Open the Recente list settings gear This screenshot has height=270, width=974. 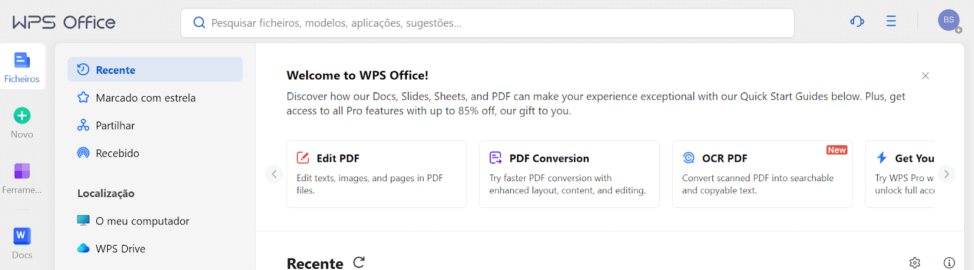tap(915, 263)
